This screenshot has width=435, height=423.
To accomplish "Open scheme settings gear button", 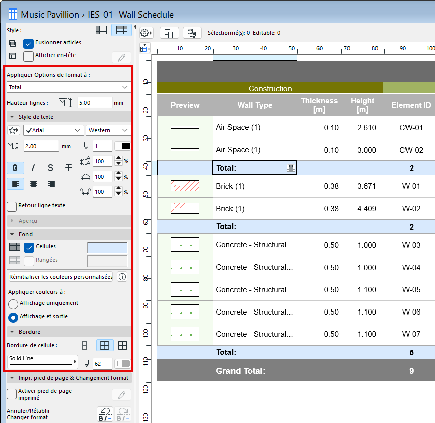I will click(147, 33).
